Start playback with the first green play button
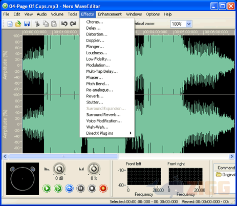This screenshot has width=237, height=206. coord(47,189)
